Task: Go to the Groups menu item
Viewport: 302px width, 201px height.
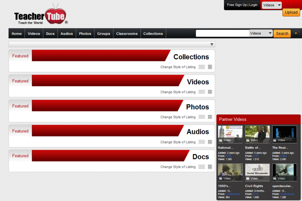Action: (x=103, y=34)
